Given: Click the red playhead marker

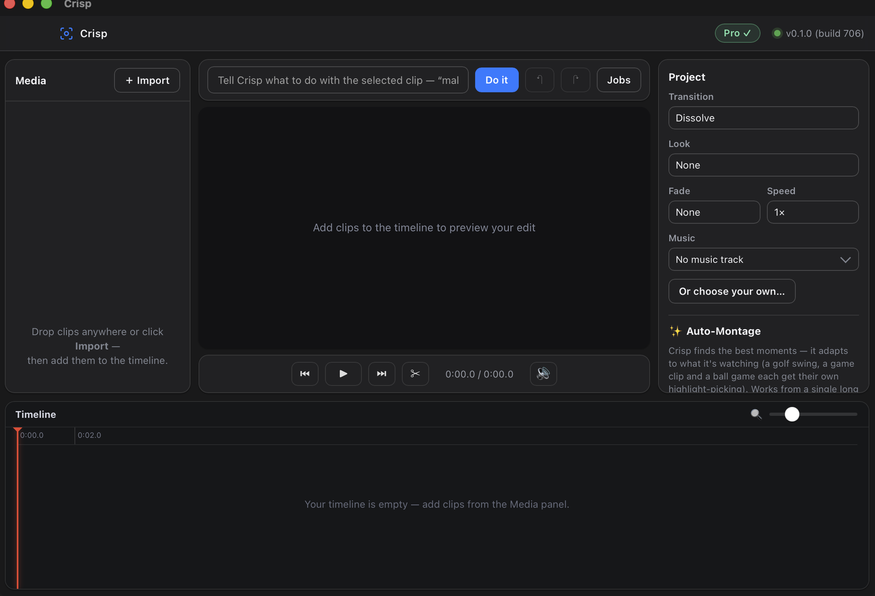Looking at the screenshot, I should [17, 430].
